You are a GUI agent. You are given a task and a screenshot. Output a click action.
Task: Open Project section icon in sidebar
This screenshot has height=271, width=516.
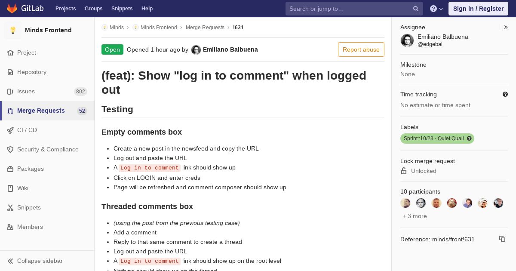pos(10,53)
